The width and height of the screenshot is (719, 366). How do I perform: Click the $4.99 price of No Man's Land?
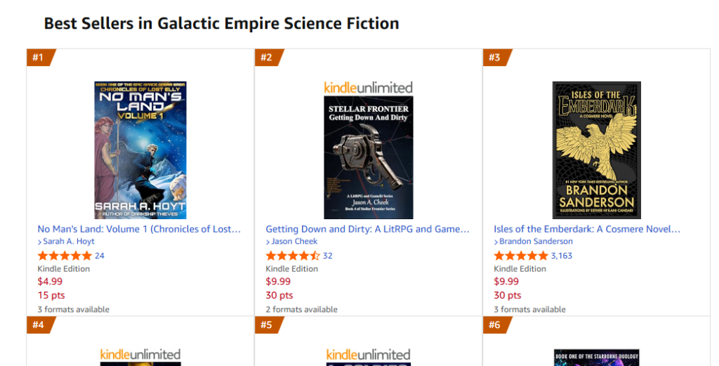(49, 282)
